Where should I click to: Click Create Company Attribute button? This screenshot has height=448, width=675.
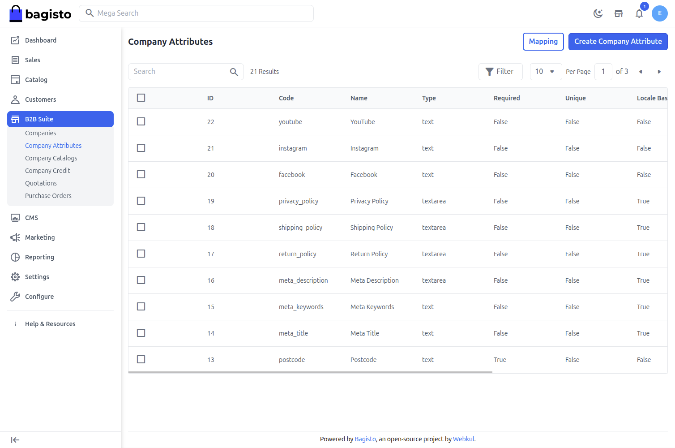point(618,42)
